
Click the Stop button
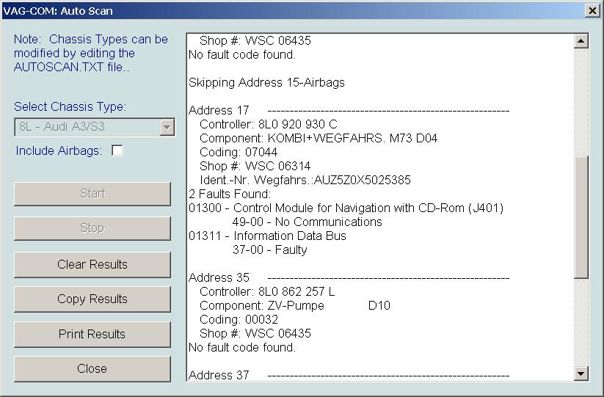point(92,228)
